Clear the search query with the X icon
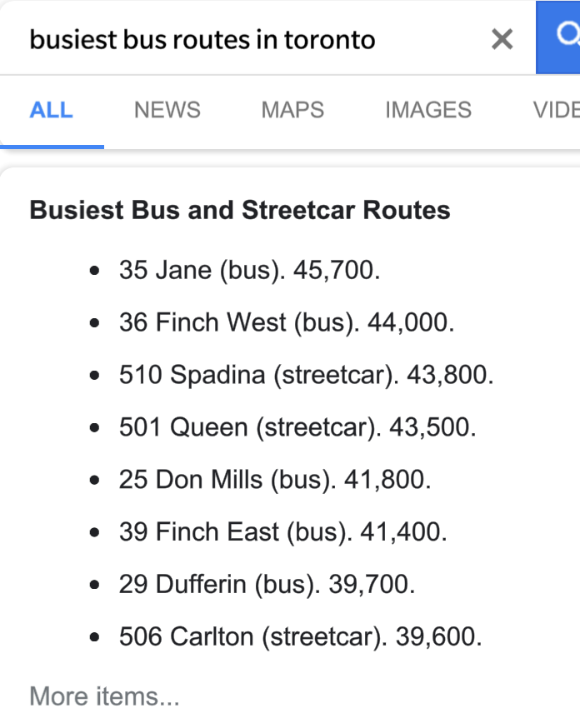This screenshot has width=580, height=728. point(502,38)
